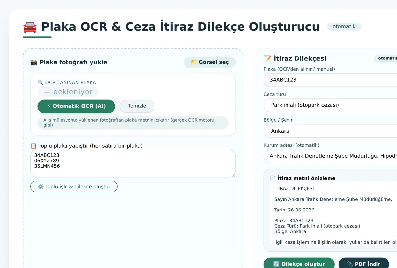Click the İTİRAZ DİLEKÇESİ heading in preview

point(294,189)
